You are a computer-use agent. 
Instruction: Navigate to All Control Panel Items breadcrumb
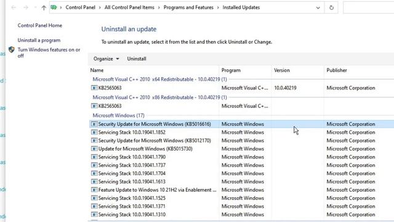click(x=129, y=7)
